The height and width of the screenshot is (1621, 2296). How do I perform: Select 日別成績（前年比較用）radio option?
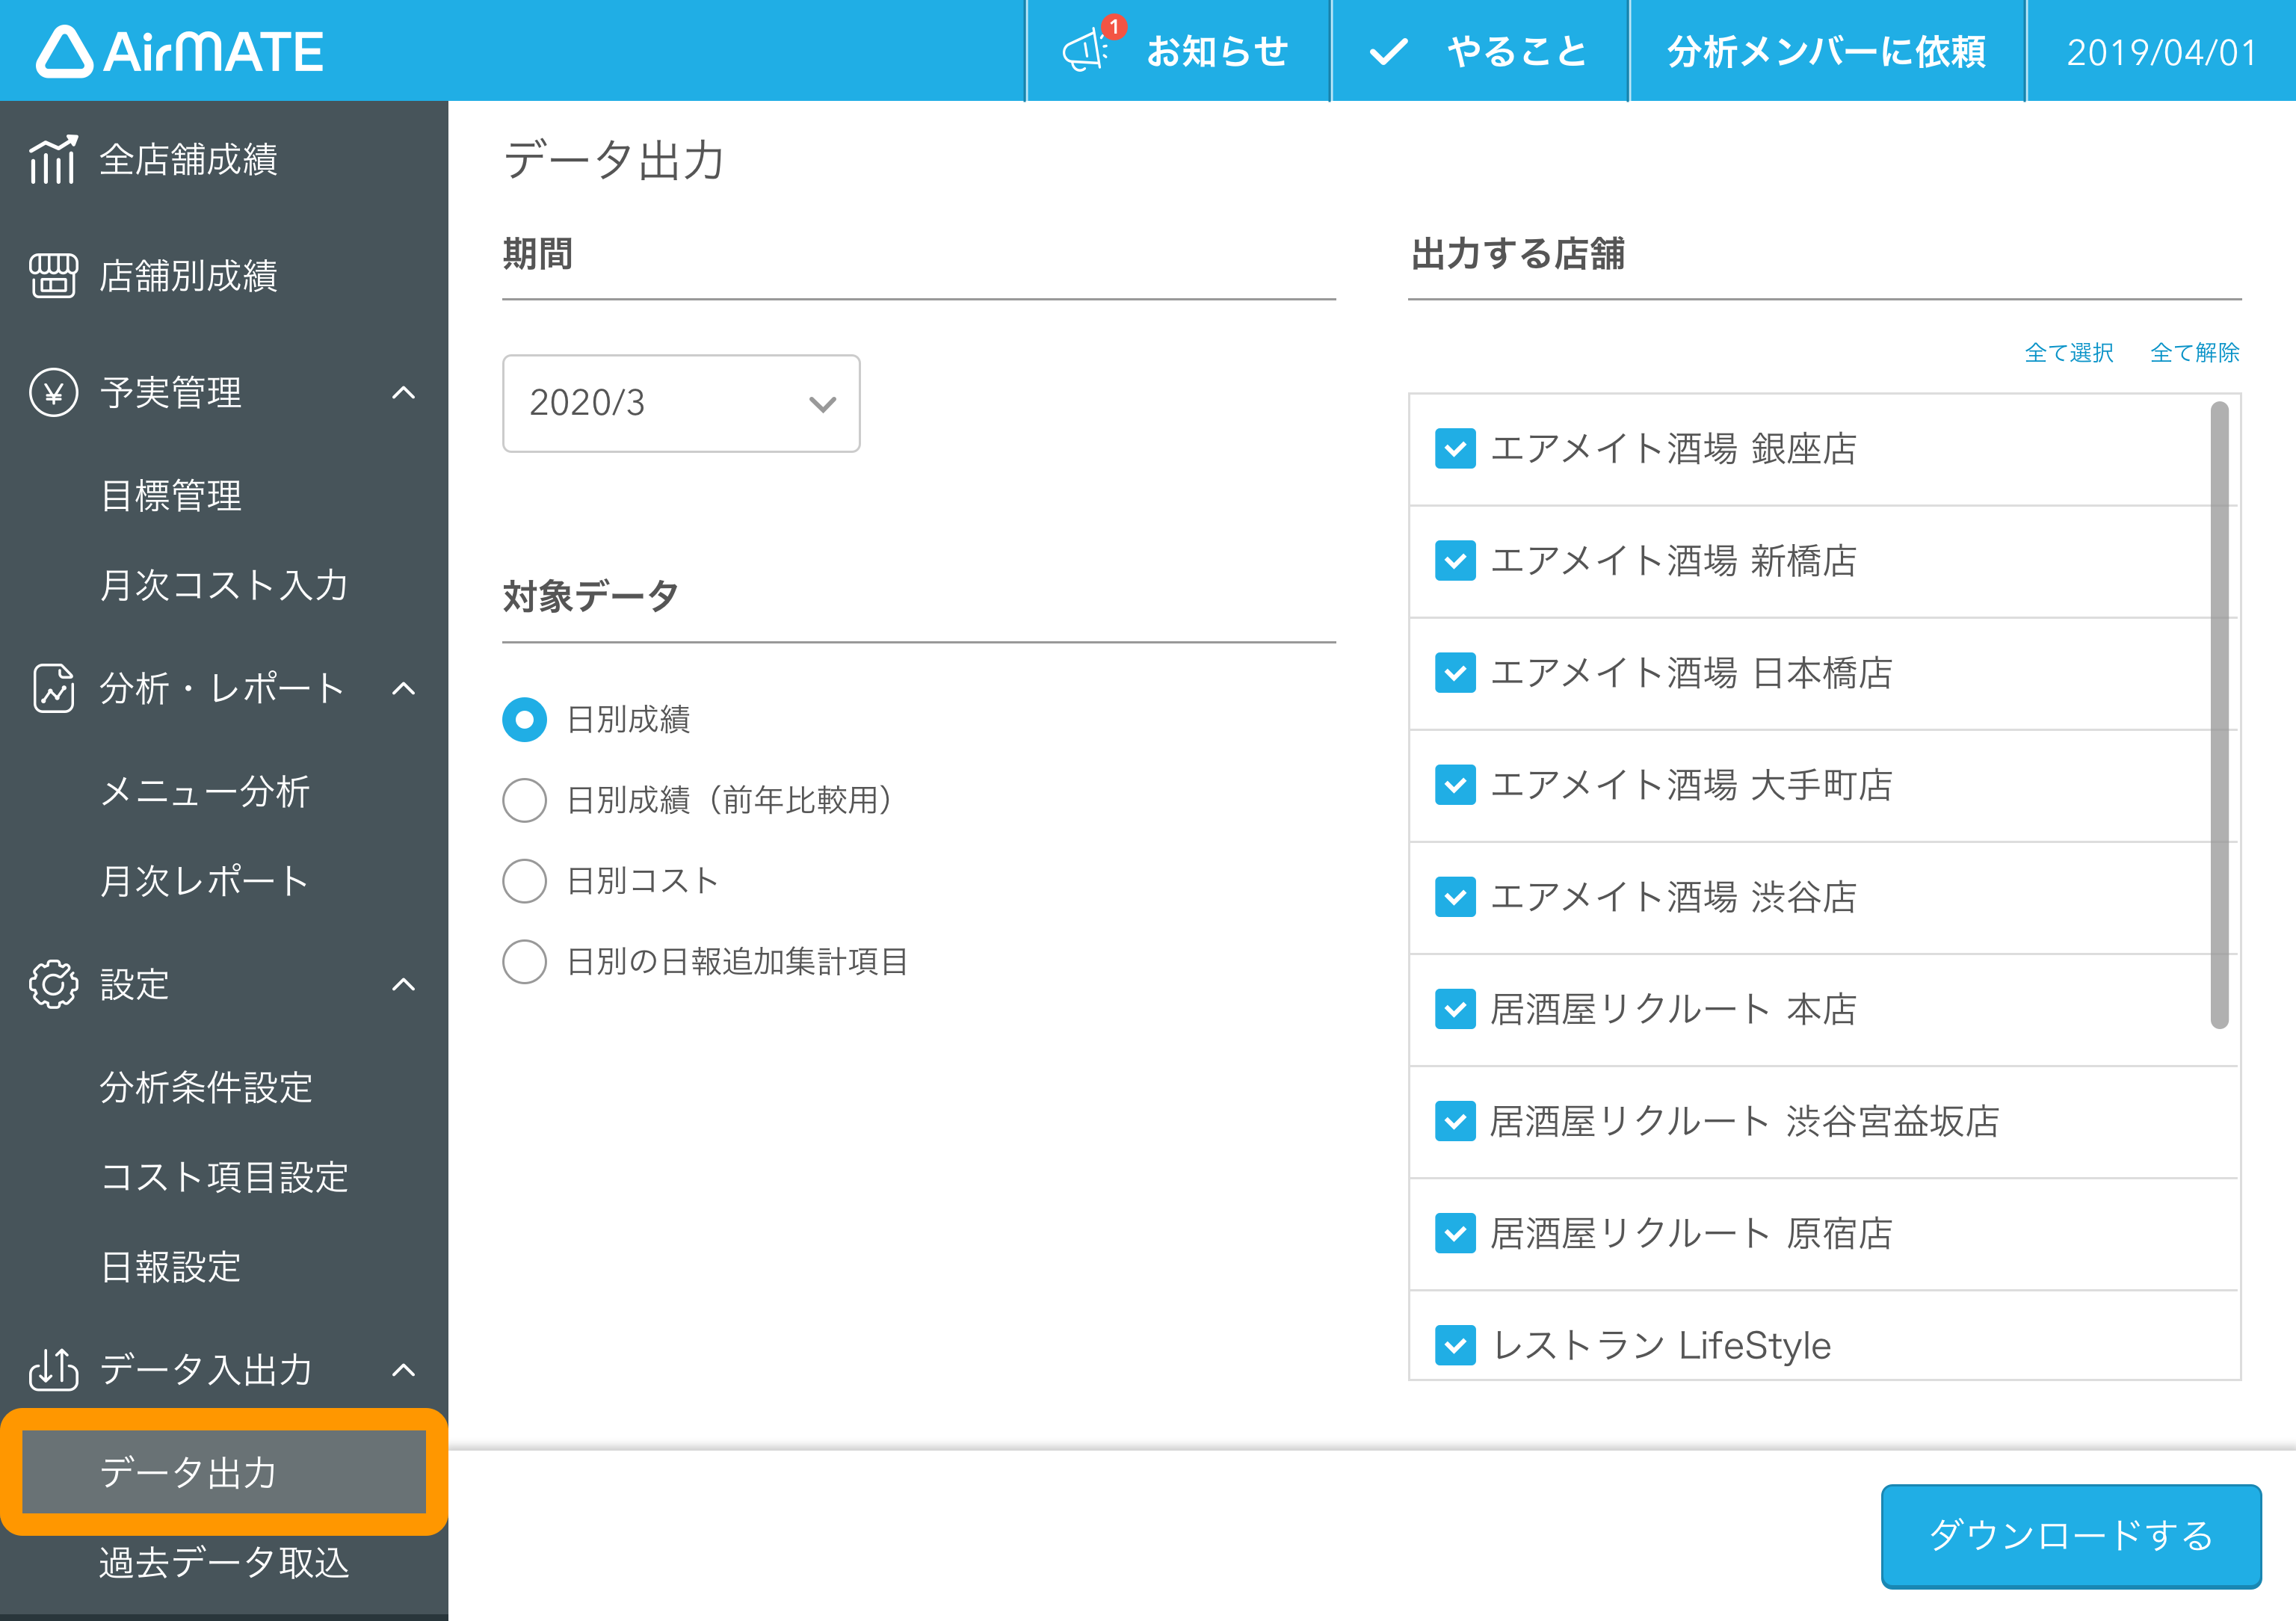tap(524, 800)
